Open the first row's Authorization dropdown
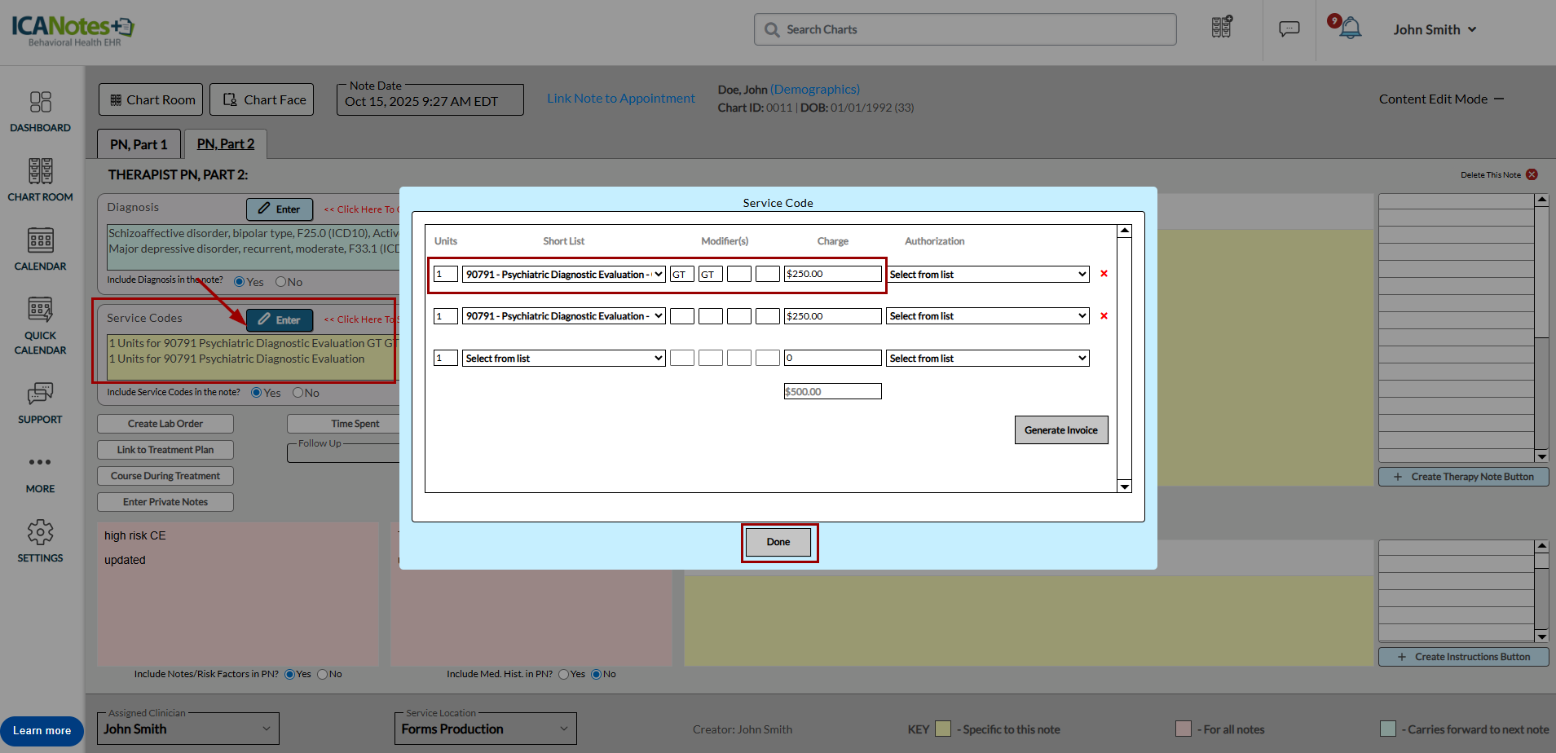This screenshot has height=753, width=1556. [987, 275]
